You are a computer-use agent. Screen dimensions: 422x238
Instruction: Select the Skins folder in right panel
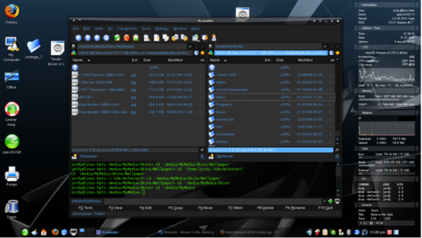pyautogui.click(x=271, y=97)
